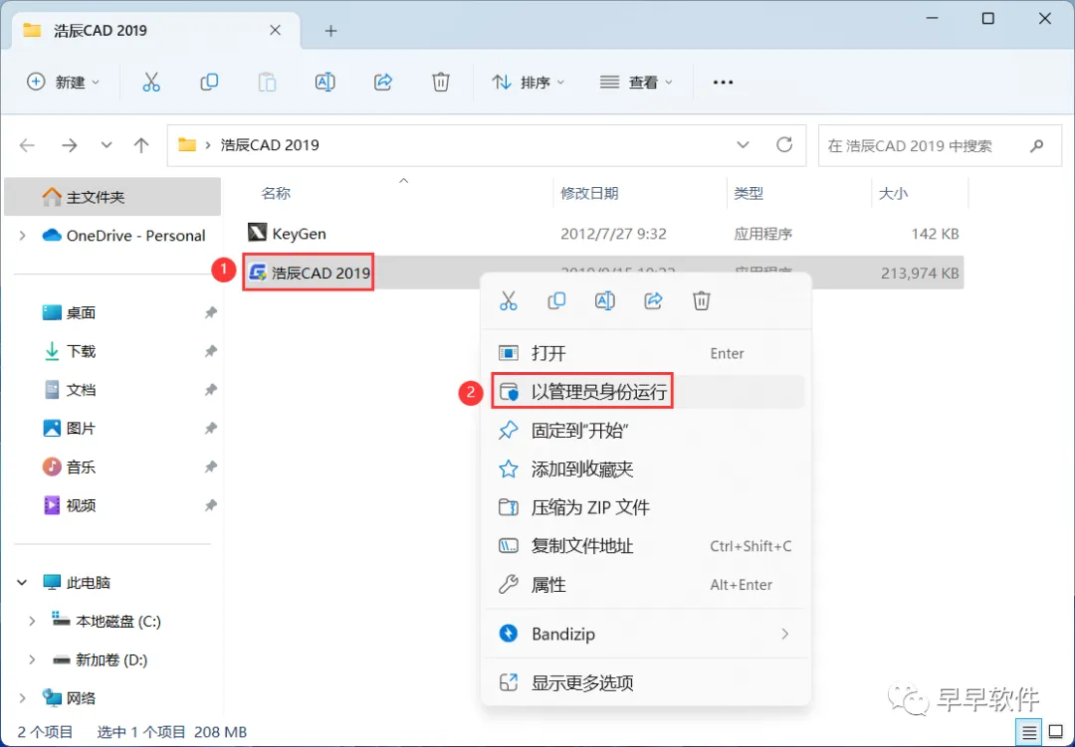
Task: Switch to details view in the status bar
Action: [1028, 733]
